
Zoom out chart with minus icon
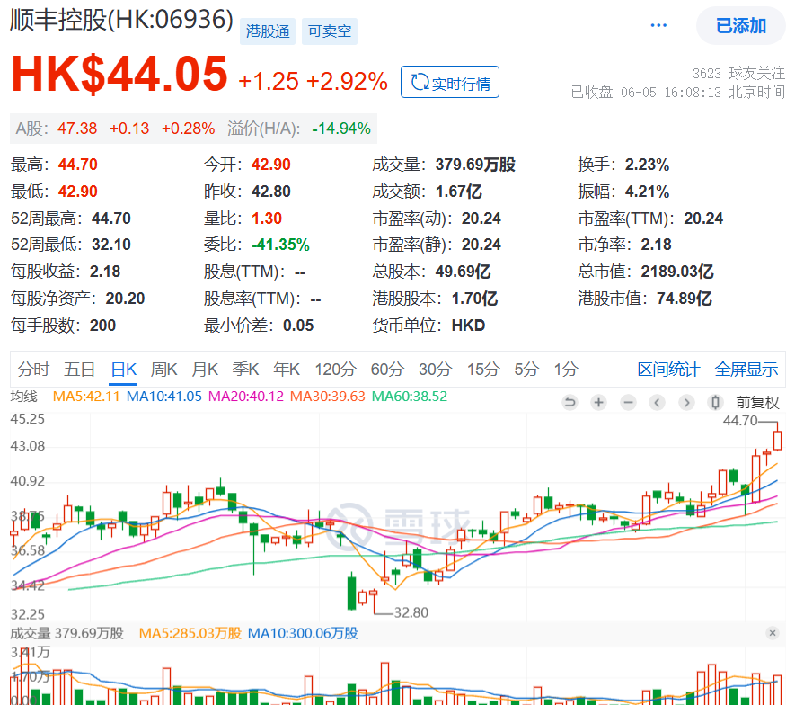tap(628, 403)
